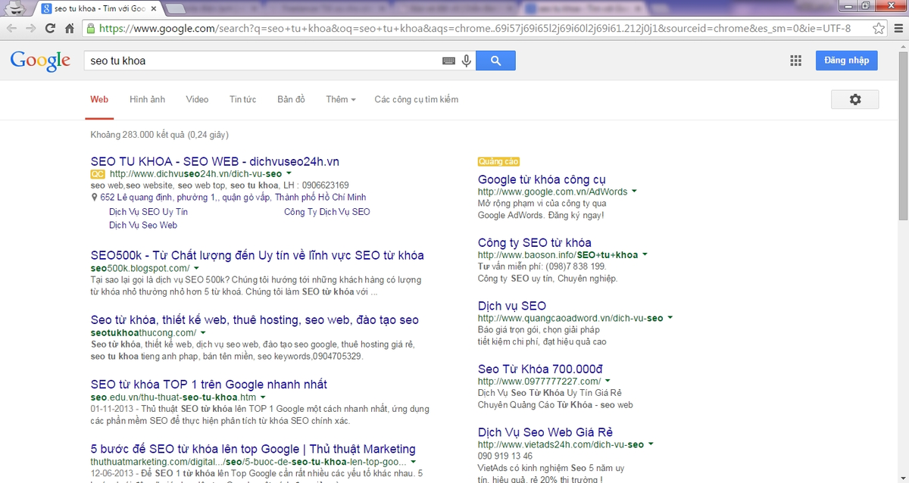The width and height of the screenshot is (909, 483).
Task: Click the yellow Quảng cáo ad label
Action: [498, 162]
